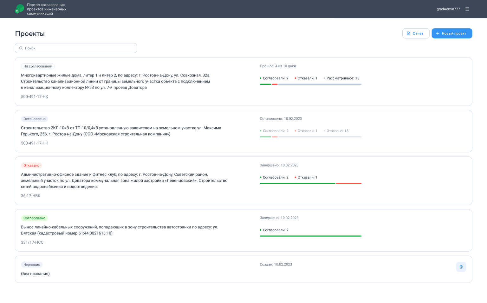Click the green portal logo icon
The width and height of the screenshot is (487, 303).
tap(19, 9)
